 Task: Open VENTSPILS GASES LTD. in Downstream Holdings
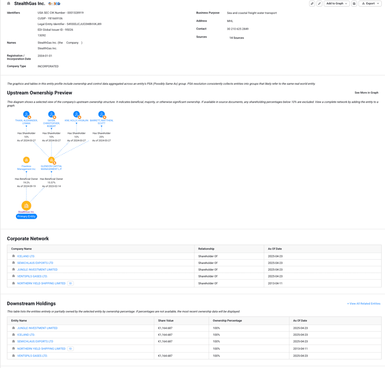point(32,356)
